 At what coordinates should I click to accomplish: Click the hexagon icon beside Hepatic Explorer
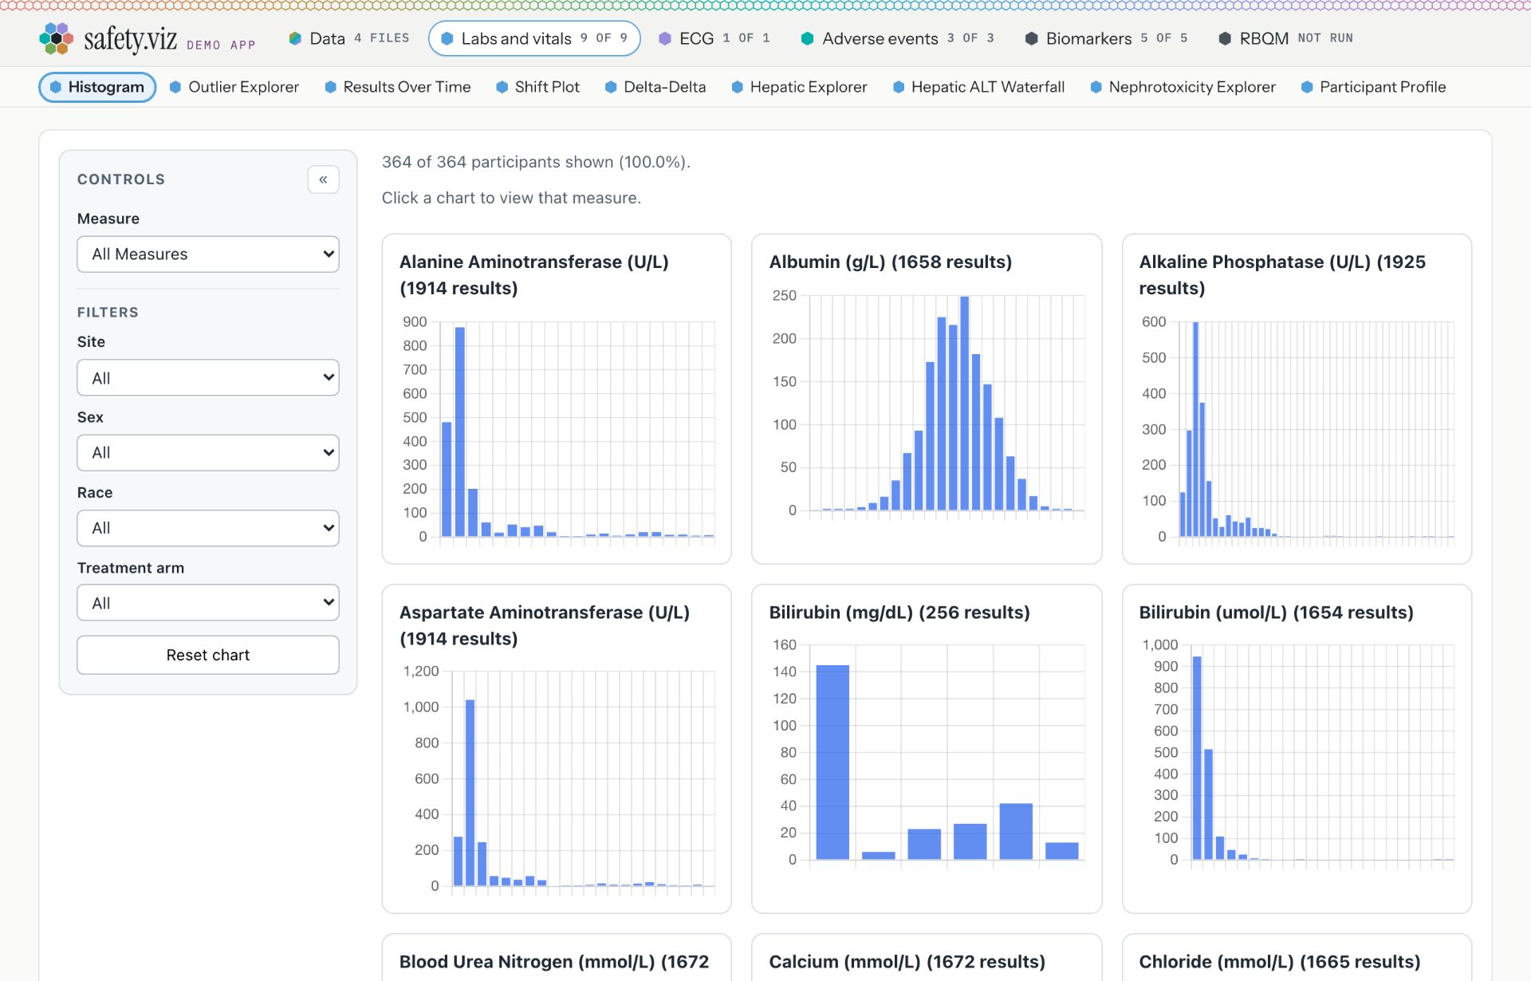738,87
